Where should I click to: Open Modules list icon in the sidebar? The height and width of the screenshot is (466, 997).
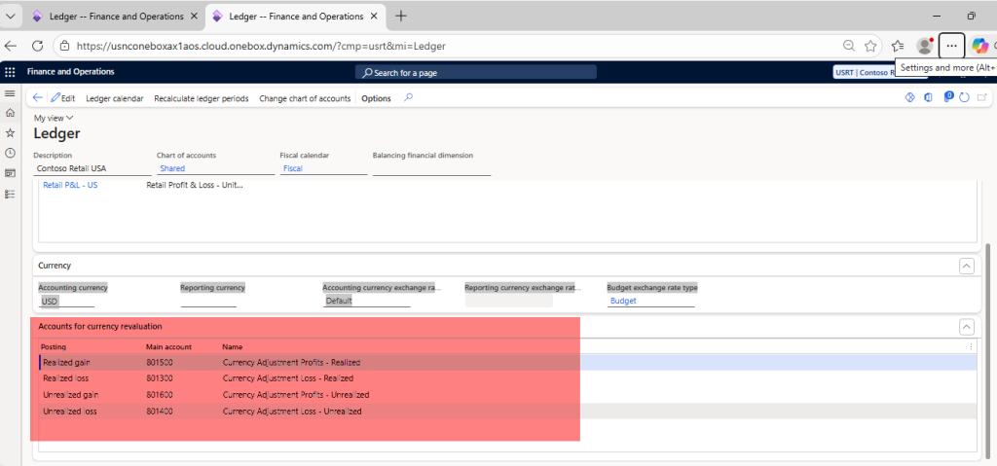pos(10,194)
